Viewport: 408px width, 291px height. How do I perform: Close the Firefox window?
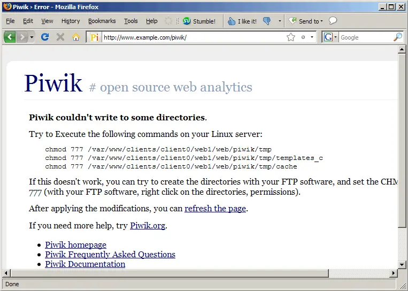click(401, 7)
